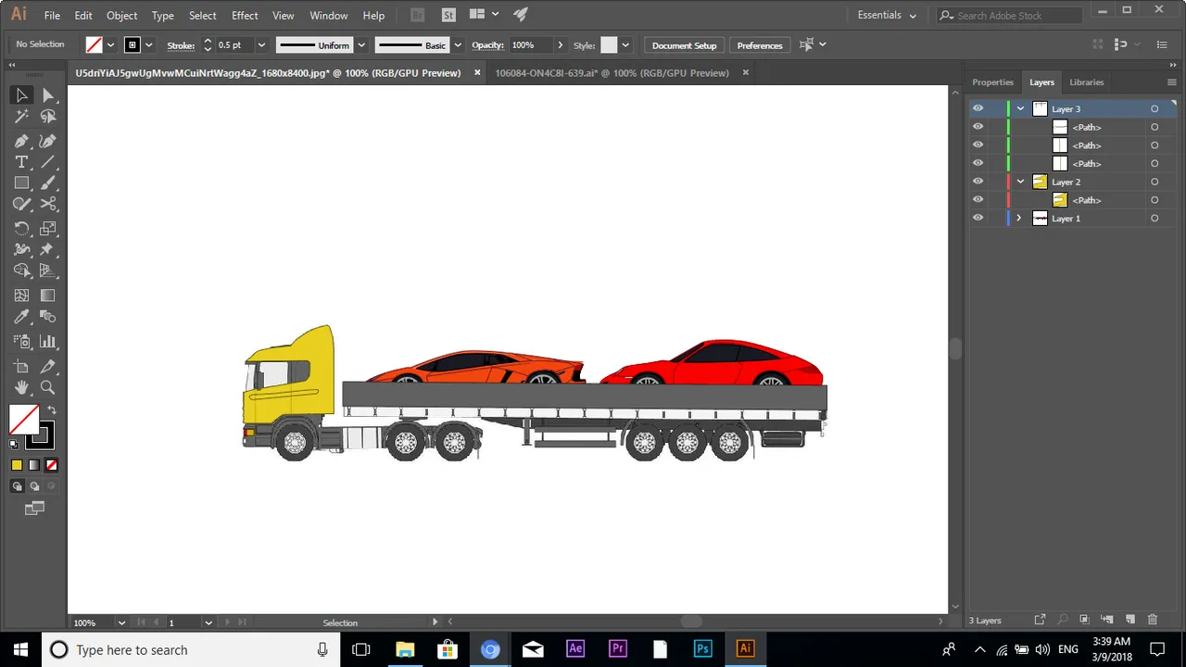Activate the Type tool
This screenshot has width=1186, height=667.
(x=21, y=162)
